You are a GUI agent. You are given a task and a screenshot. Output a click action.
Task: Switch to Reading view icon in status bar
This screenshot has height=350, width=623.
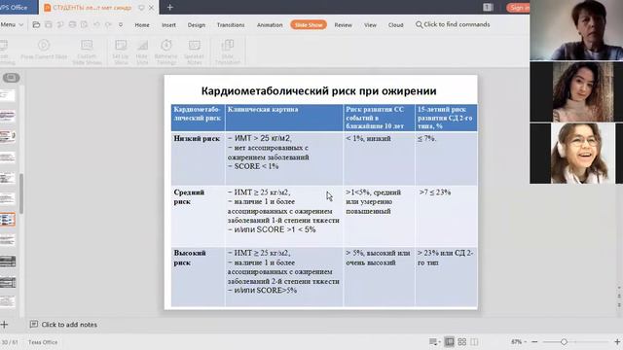474,341
